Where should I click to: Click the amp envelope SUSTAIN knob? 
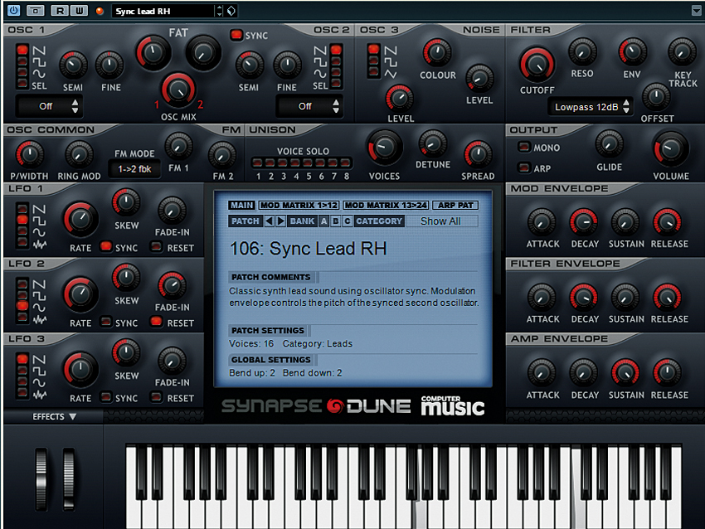coord(625,372)
